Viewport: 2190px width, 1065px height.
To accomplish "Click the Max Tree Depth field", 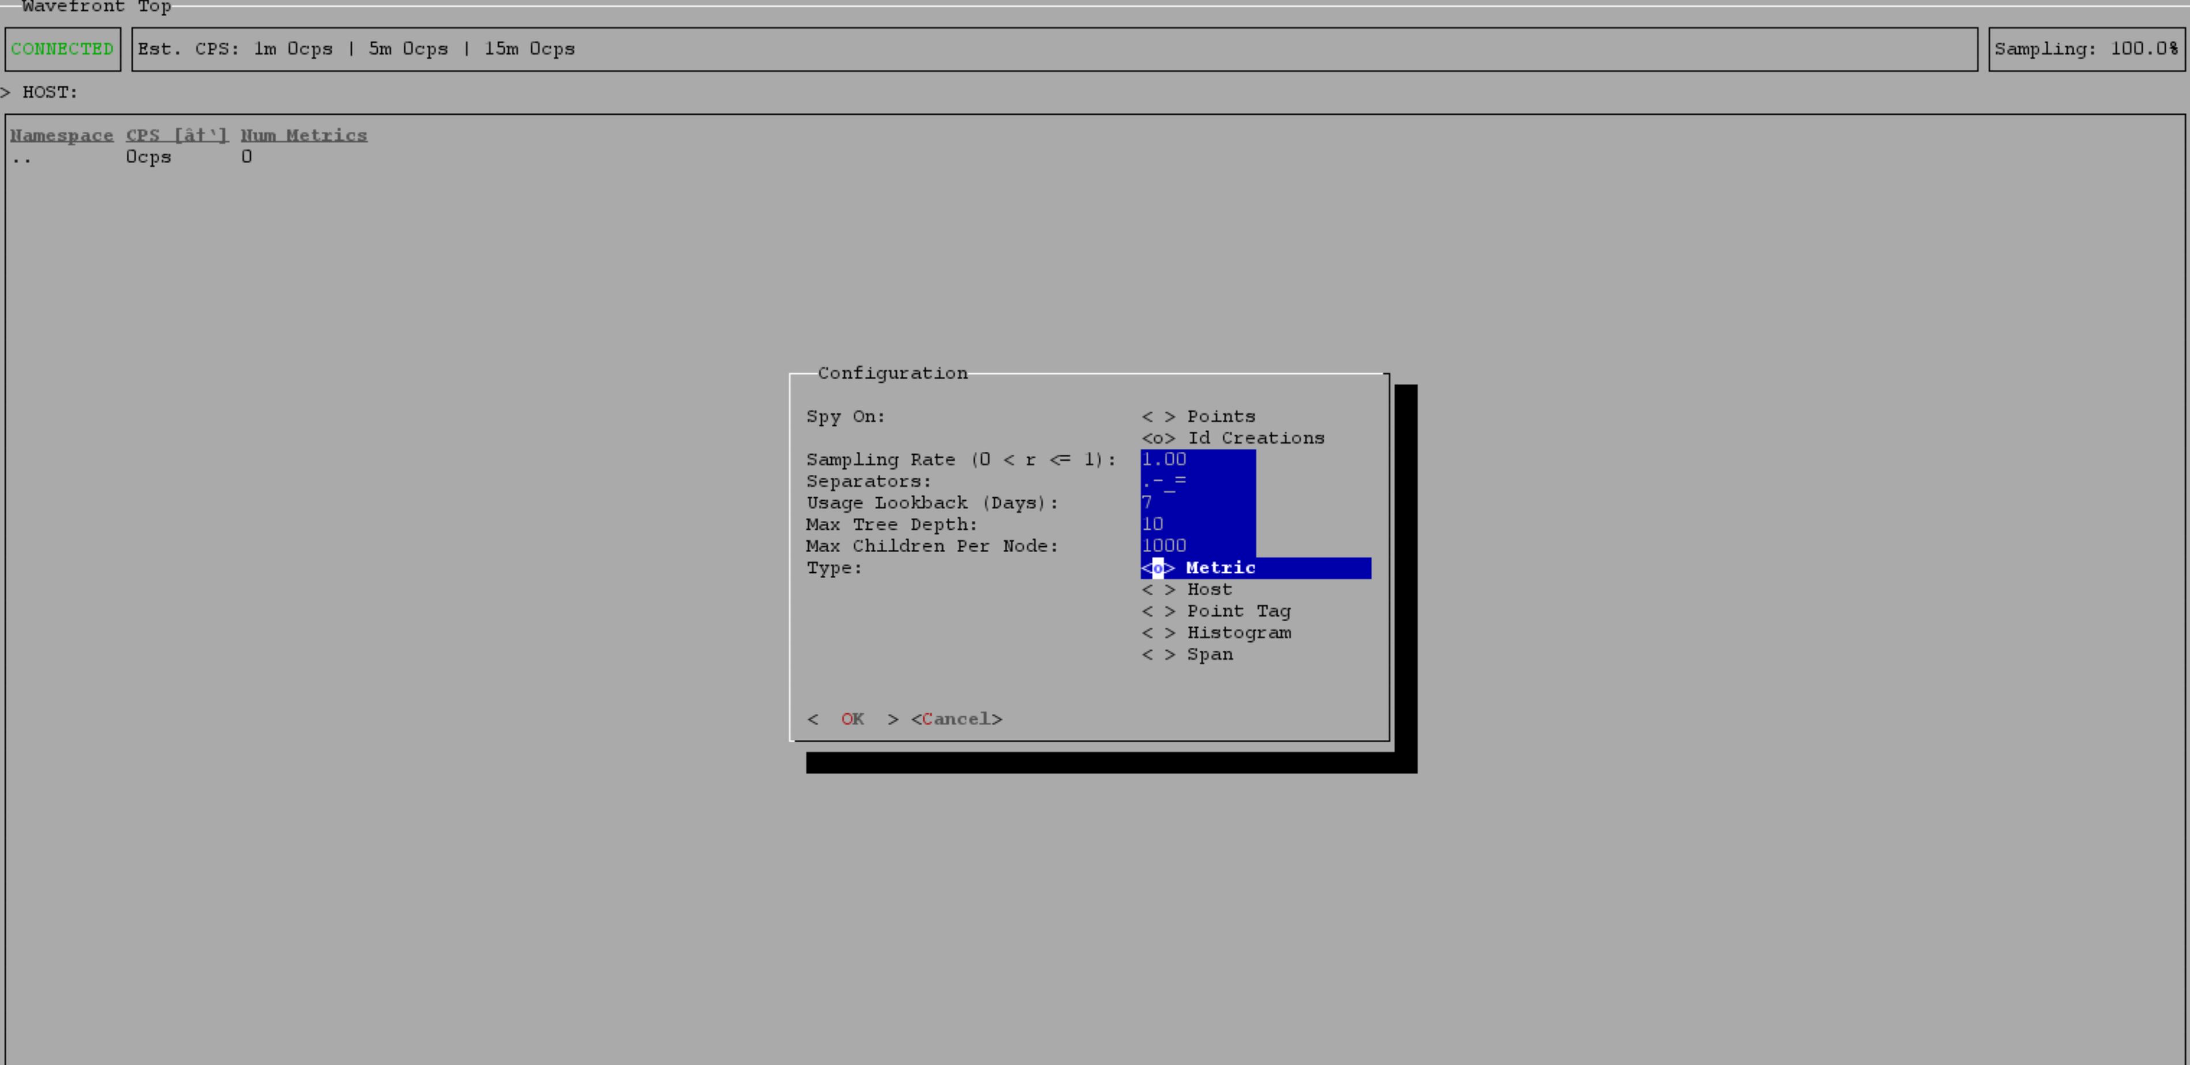I will coord(1197,525).
